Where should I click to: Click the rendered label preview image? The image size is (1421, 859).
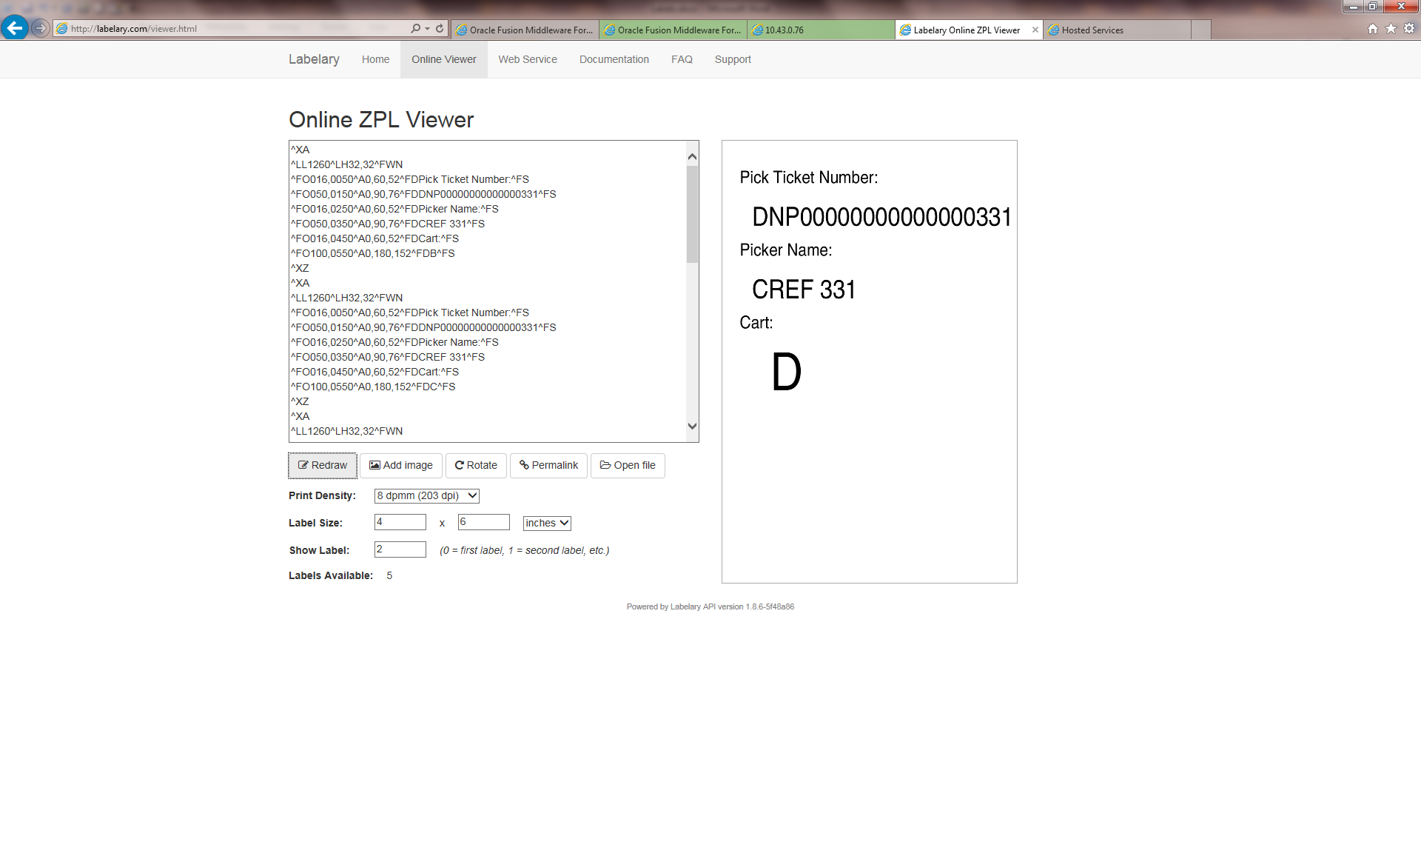pos(870,361)
